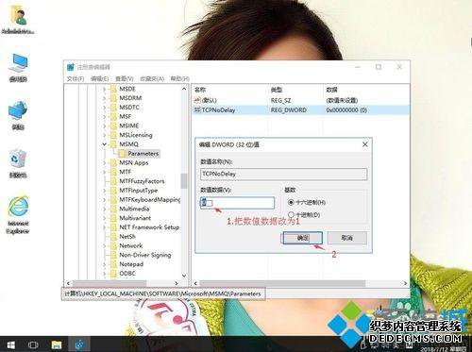The width and height of the screenshot is (472, 352).
Task: Collapse the MSMQ tree node
Action: tap(104, 144)
